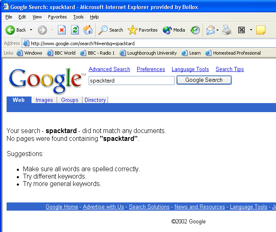The width and height of the screenshot is (276, 232).
Task: Open the Favorites star button
Action: [x=143, y=30]
